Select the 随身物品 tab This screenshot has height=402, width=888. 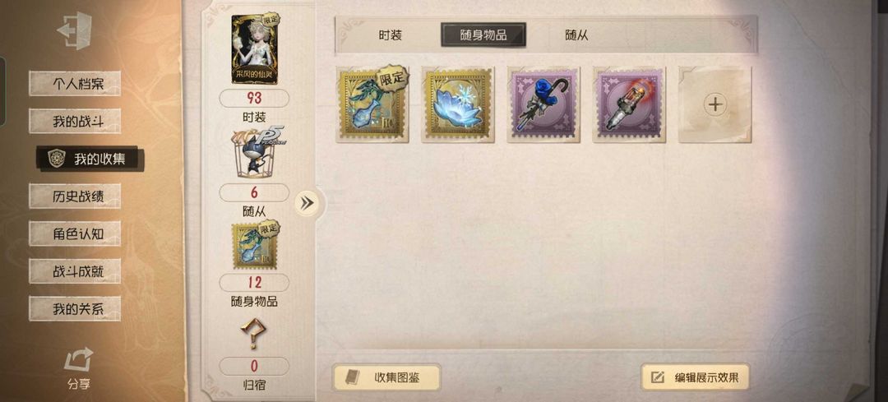pos(483,35)
